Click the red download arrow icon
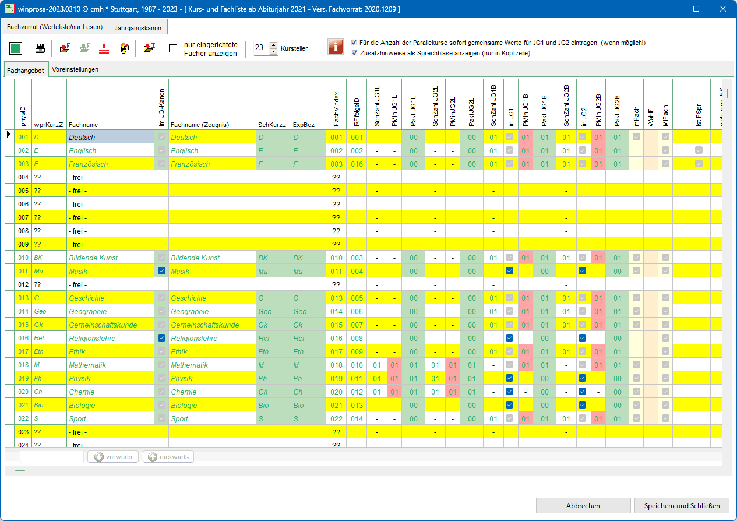The height and width of the screenshot is (521, 737). (104, 48)
